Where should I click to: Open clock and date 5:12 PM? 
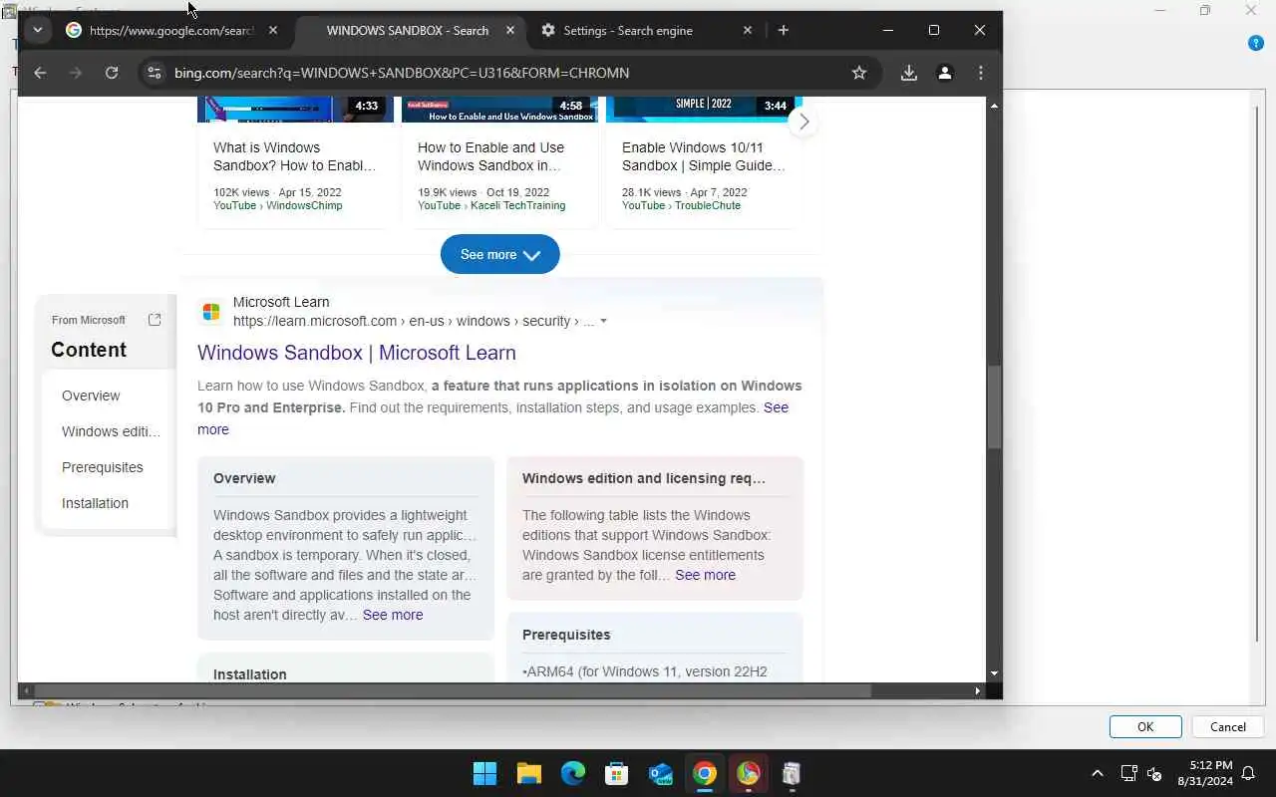[x=1205, y=773]
